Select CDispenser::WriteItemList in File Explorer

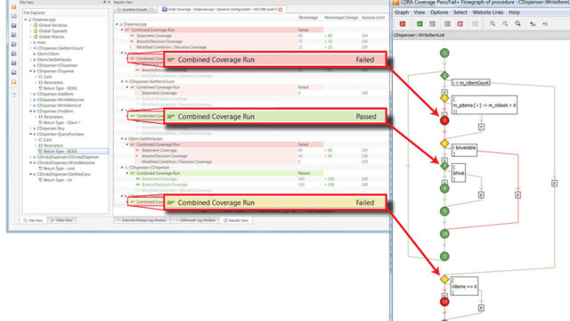[60, 105]
